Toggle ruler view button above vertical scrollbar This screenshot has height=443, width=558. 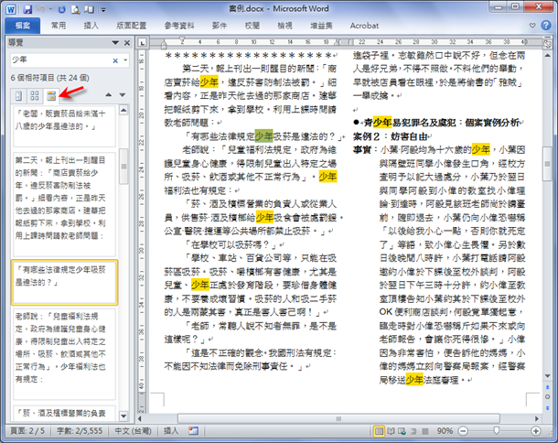pyautogui.click(x=547, y=43)
